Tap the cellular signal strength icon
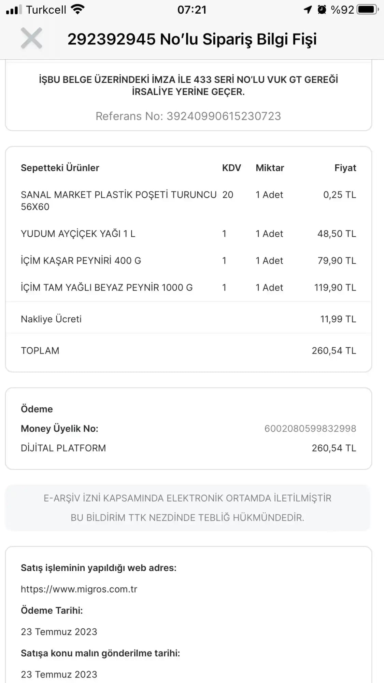Viewport: 384px width, 683px height. (x=14, y=10)
